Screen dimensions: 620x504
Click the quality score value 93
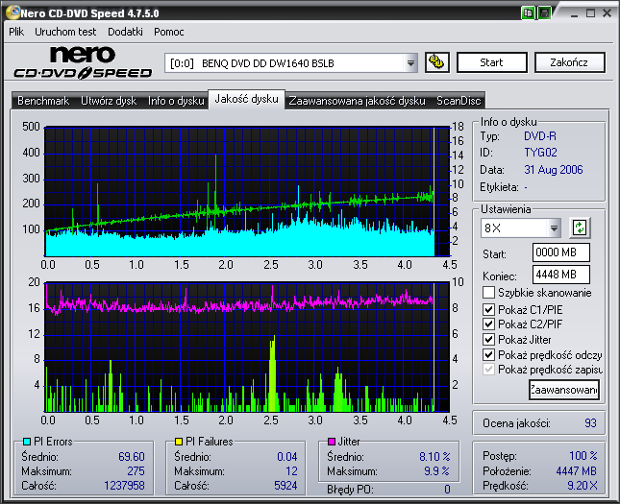point(590,423)
